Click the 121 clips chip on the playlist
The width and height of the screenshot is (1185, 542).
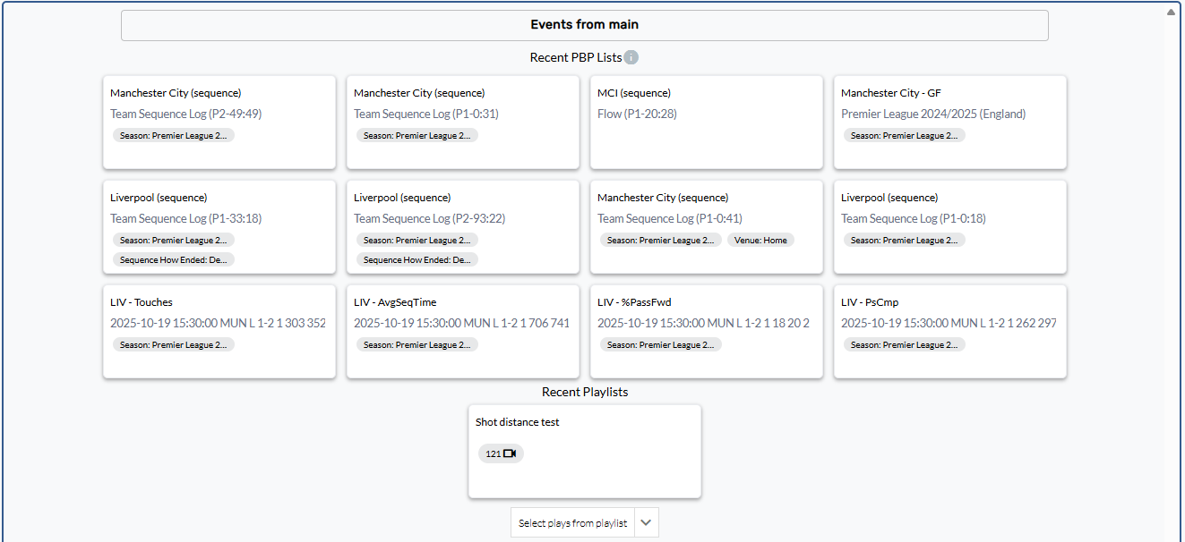click(501, 453)
